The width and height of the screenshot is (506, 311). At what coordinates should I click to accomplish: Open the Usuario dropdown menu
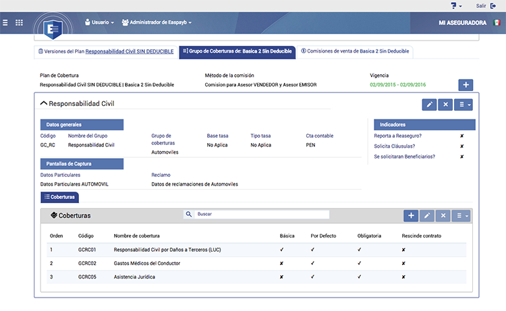point(99,22)
